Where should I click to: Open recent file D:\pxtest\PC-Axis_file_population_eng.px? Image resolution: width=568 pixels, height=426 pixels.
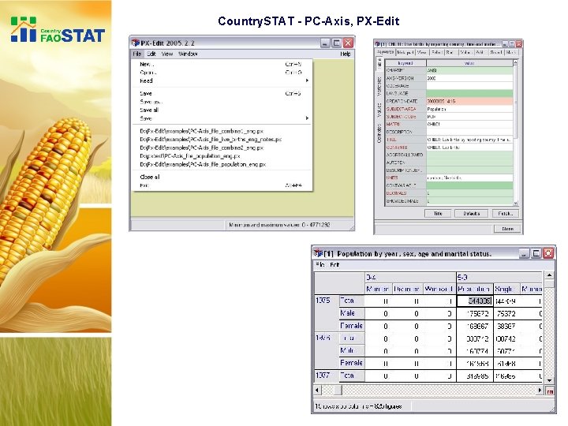pyautogui.click(x=190, y=156)
